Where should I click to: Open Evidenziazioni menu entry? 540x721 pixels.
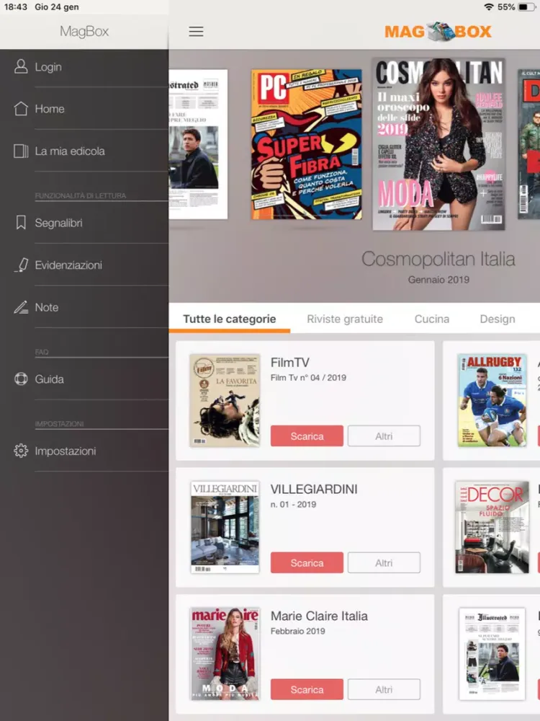tap(84, 265)
